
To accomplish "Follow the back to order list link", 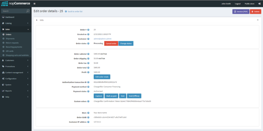I will [x=75, y=12].
